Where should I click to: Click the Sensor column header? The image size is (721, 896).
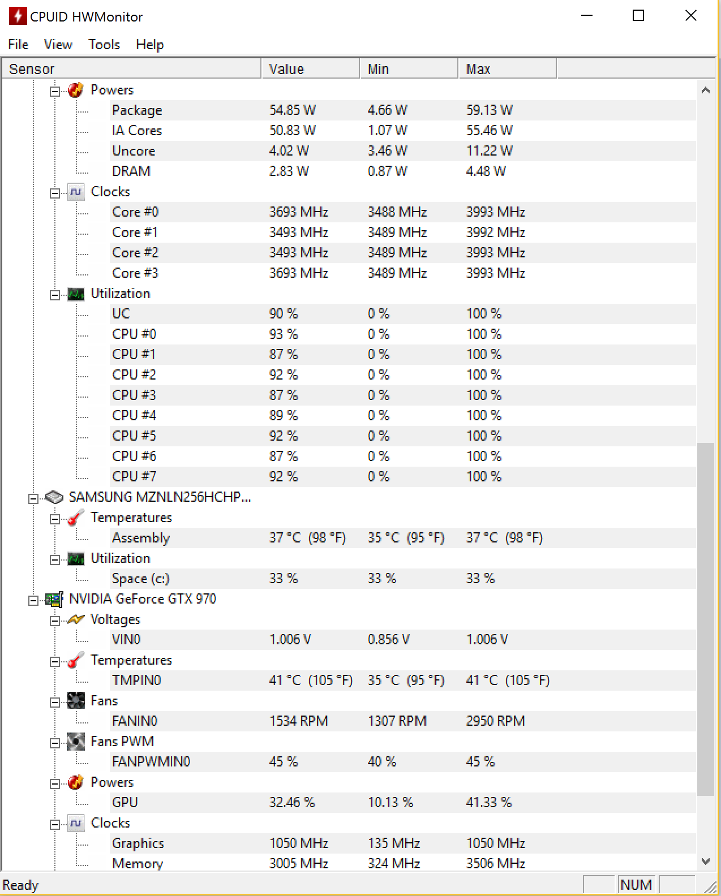tap(131, 69)
